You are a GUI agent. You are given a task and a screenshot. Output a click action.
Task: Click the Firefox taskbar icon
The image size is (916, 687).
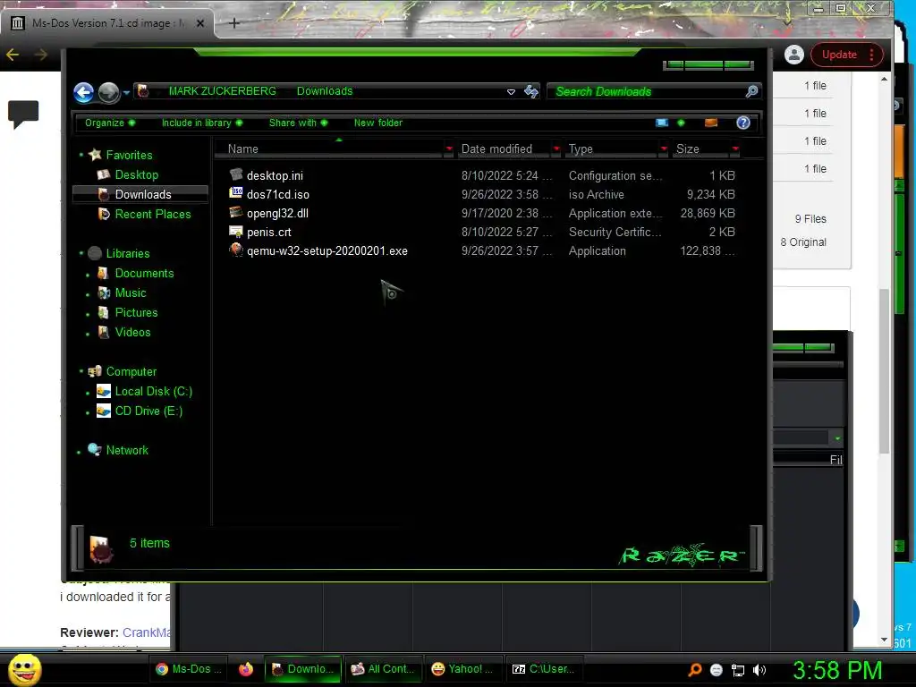[246, 669]
